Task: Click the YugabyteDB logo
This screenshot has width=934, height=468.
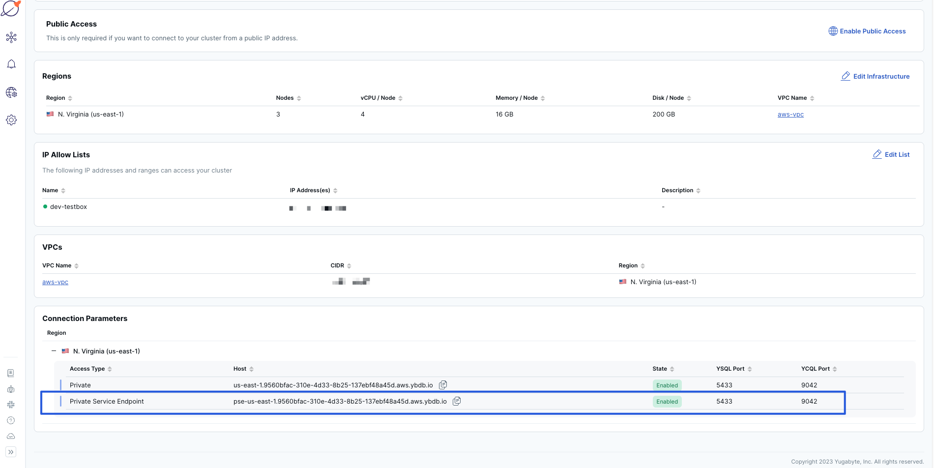Action: point(11,8)
